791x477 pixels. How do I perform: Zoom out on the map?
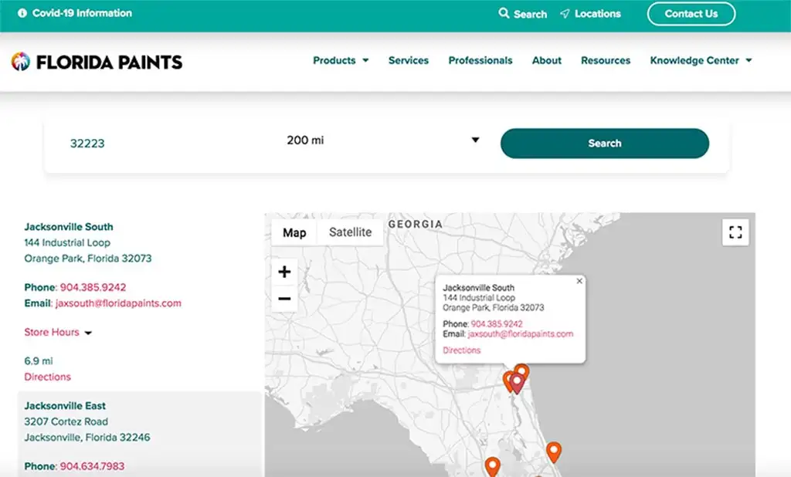tap(284, 299)
